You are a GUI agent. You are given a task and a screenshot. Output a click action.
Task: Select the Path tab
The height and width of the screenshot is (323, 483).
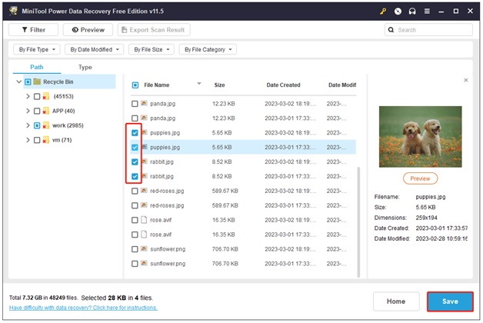coord(37,67)
